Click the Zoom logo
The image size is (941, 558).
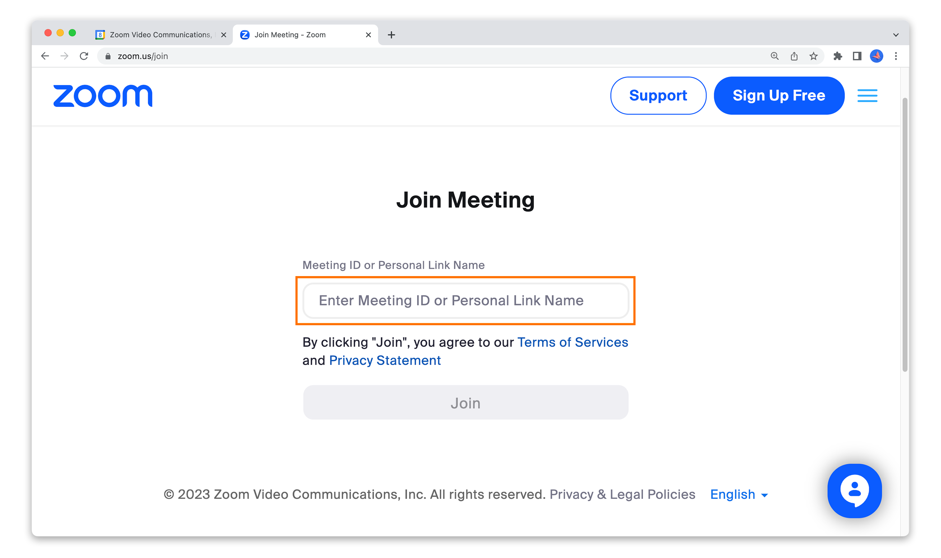(103, 96)
